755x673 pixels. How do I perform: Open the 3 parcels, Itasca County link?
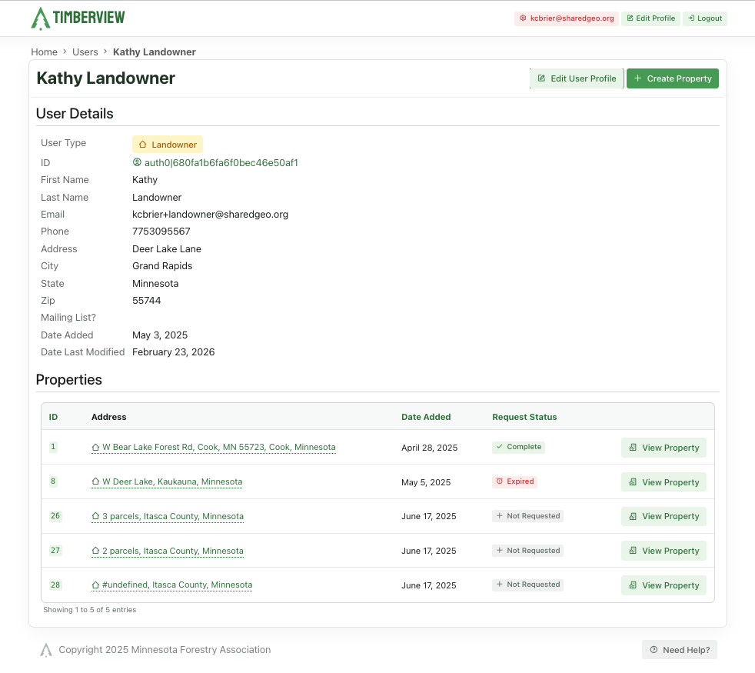tap(168, 516)
